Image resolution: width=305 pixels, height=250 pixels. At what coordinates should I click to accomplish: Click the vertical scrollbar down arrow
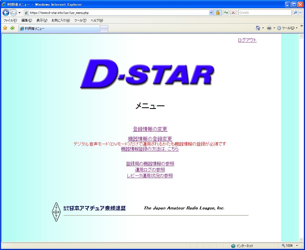pyautogui.click(x=301, y=240)
